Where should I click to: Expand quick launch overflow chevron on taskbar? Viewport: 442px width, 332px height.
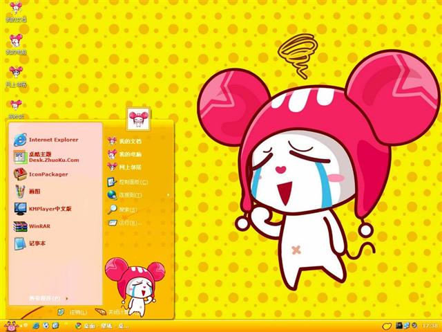[x=66, y=324]
